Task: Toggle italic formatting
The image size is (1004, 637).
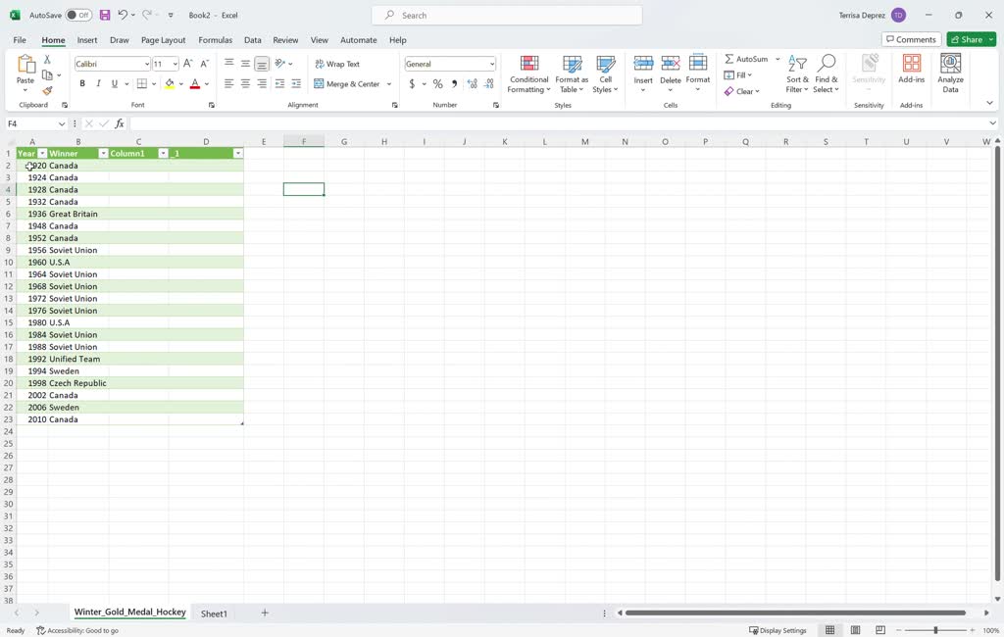Action: point(98,83)
